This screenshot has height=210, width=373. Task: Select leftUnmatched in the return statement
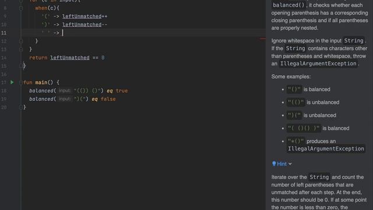[70, 58]
